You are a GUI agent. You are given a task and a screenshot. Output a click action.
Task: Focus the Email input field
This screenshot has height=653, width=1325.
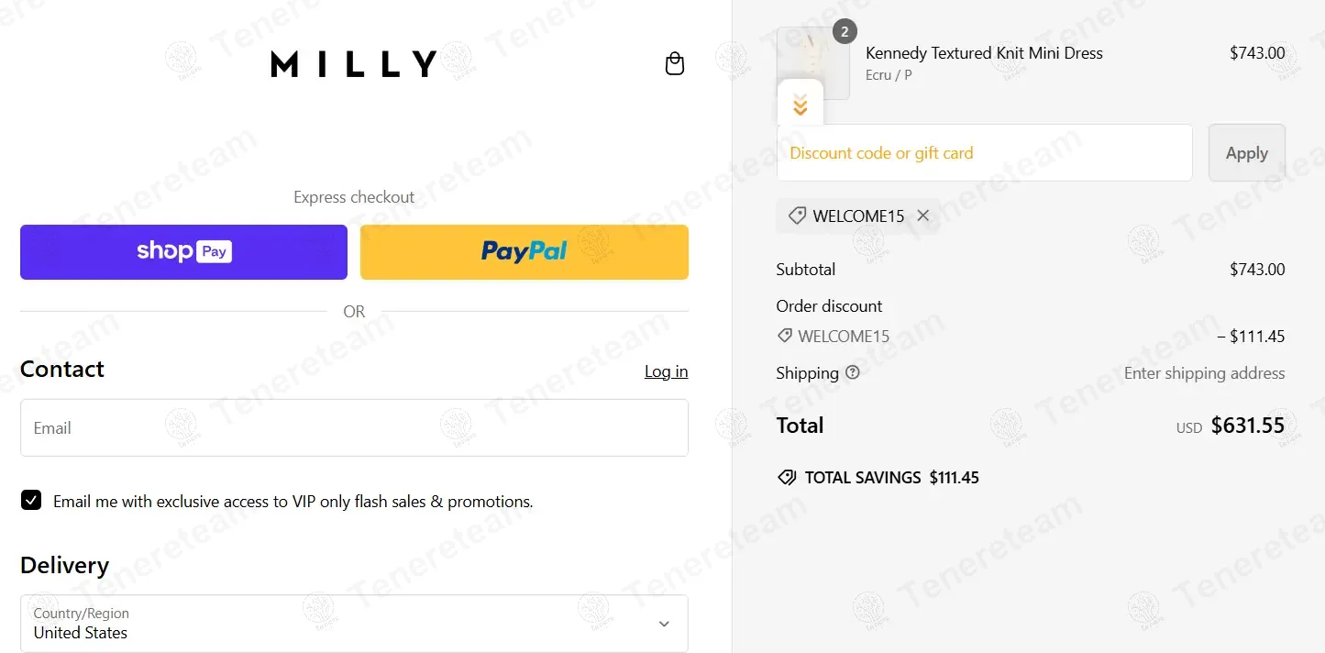coord(354,427)
